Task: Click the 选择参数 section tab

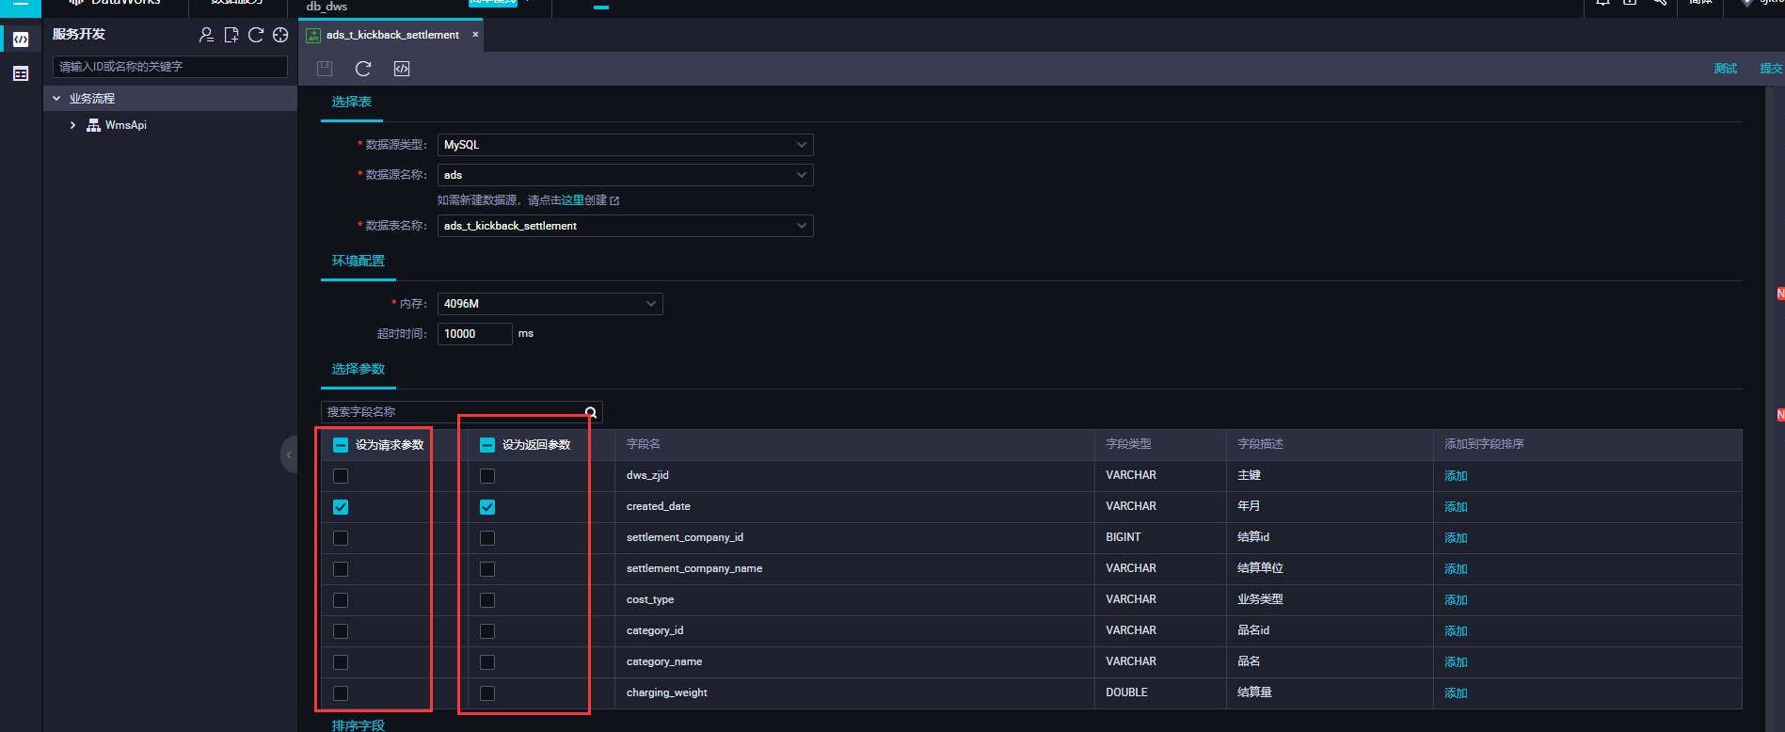Action: [x=359, y=369]
